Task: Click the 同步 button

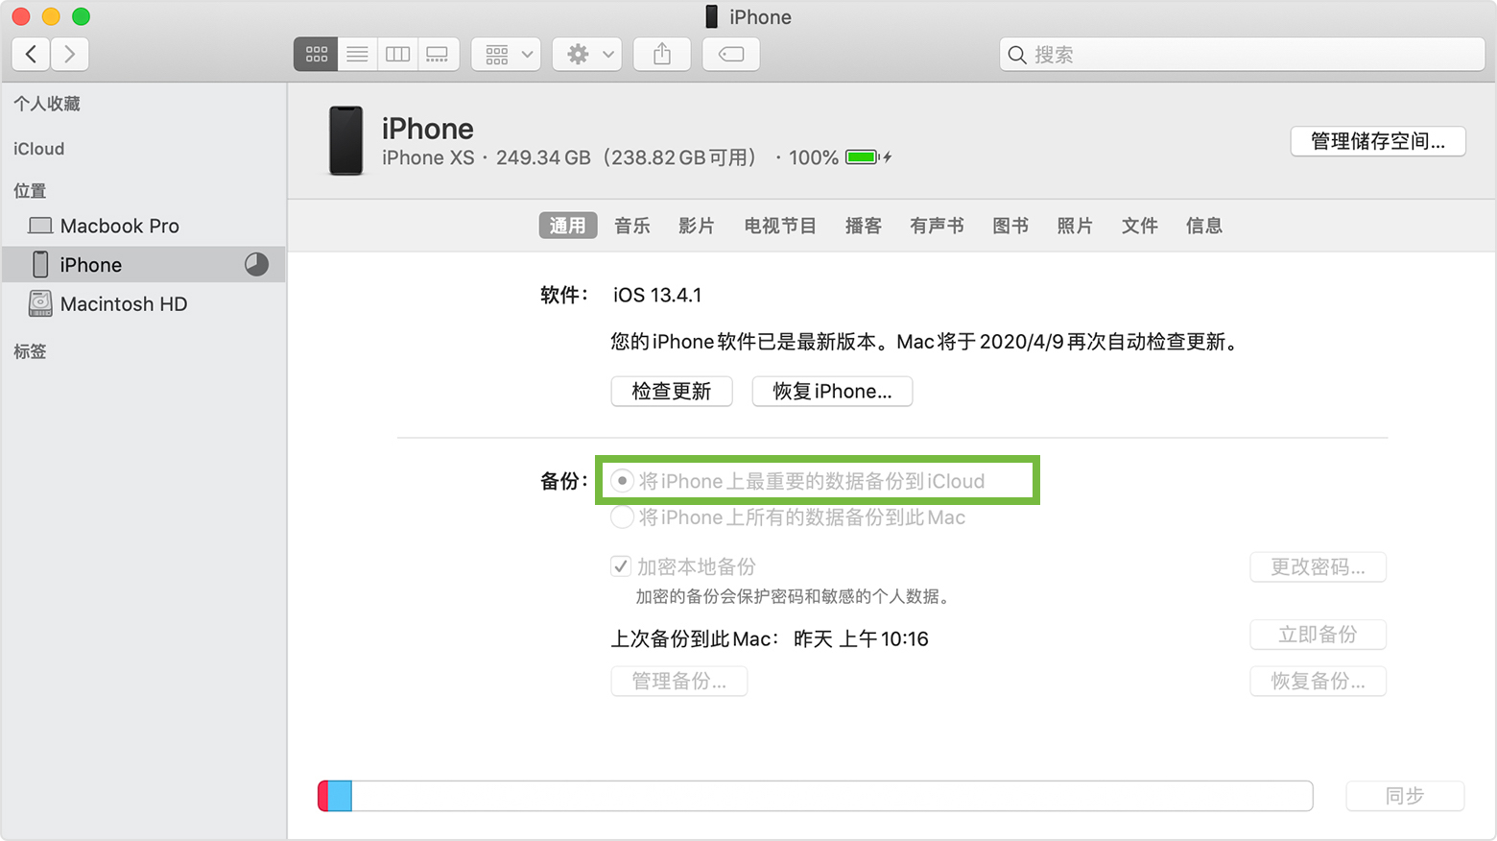Action: pyautogui.click(x=1405, y=796)
